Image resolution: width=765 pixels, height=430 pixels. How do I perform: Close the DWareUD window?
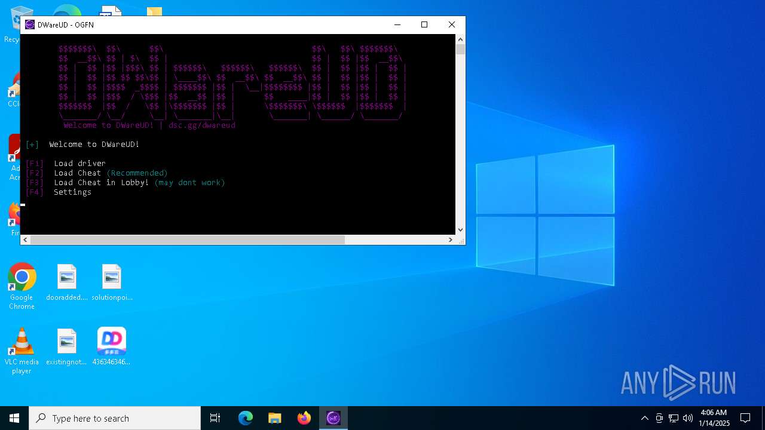tap(452, 24)
